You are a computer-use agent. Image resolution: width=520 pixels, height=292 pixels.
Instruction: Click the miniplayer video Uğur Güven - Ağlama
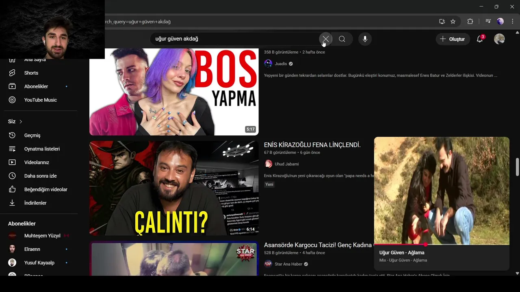coord(442,191)
